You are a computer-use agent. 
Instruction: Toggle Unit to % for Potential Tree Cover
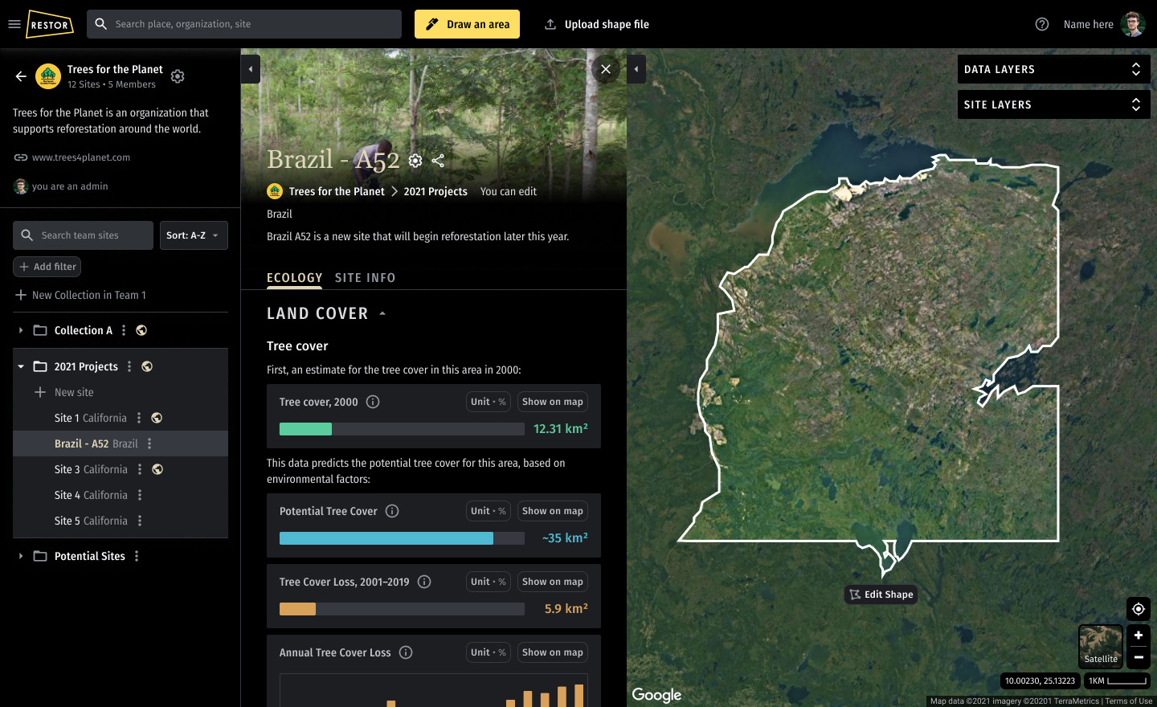point(488,511)
